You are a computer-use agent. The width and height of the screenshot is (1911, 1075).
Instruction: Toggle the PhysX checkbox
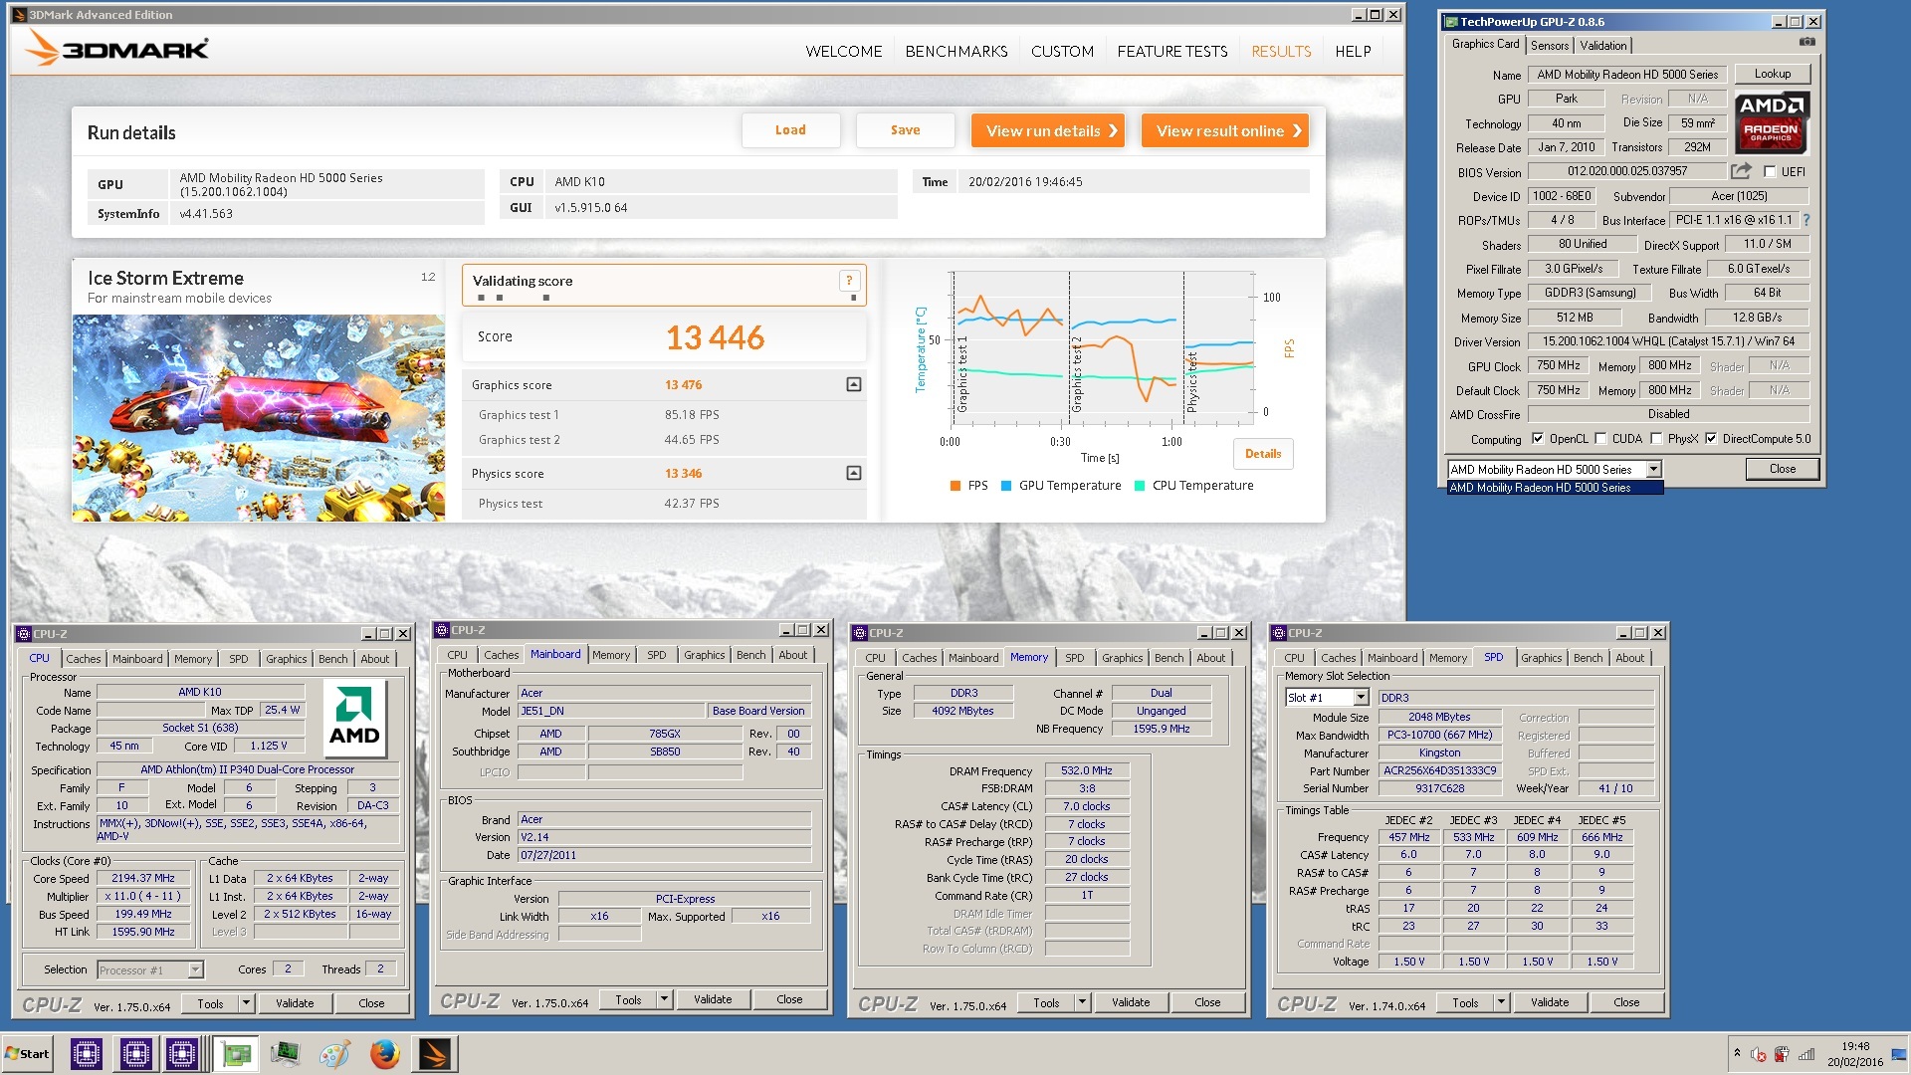[x=1656, y=438]
